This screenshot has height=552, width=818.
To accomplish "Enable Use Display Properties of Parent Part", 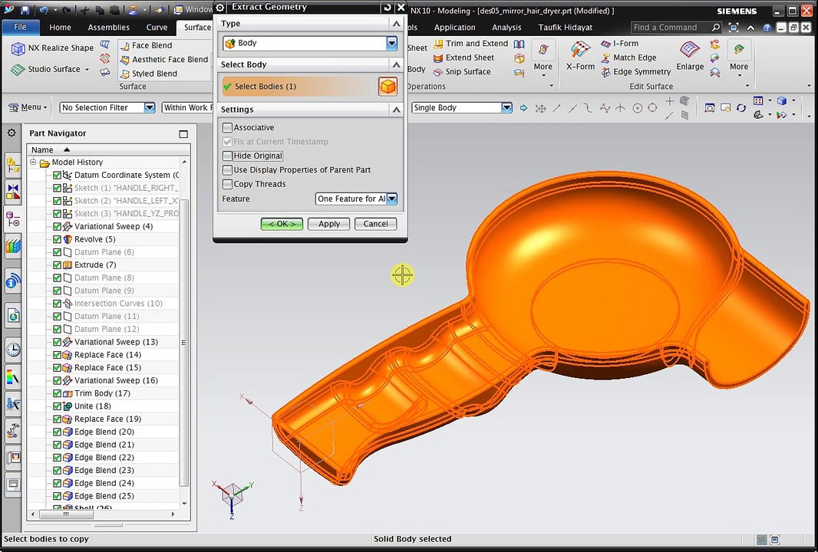I will [227, 169].
